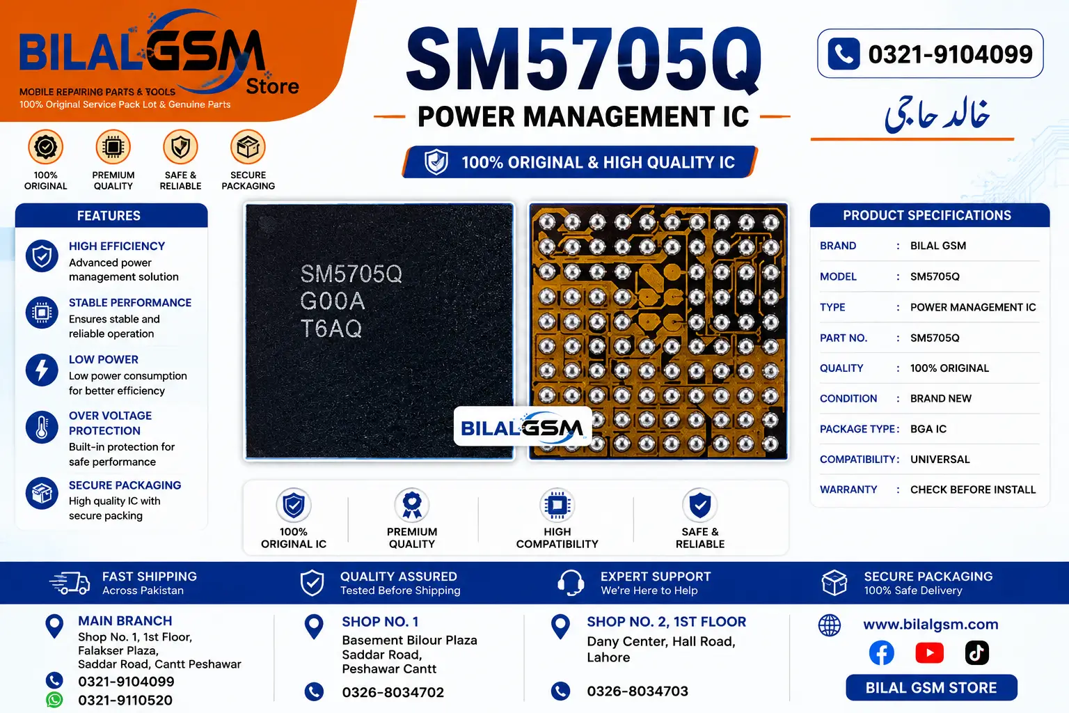Click the Peshawar shop number 0326-8034702
This screenshot has height=713, width=1069.
click(393, 692)
